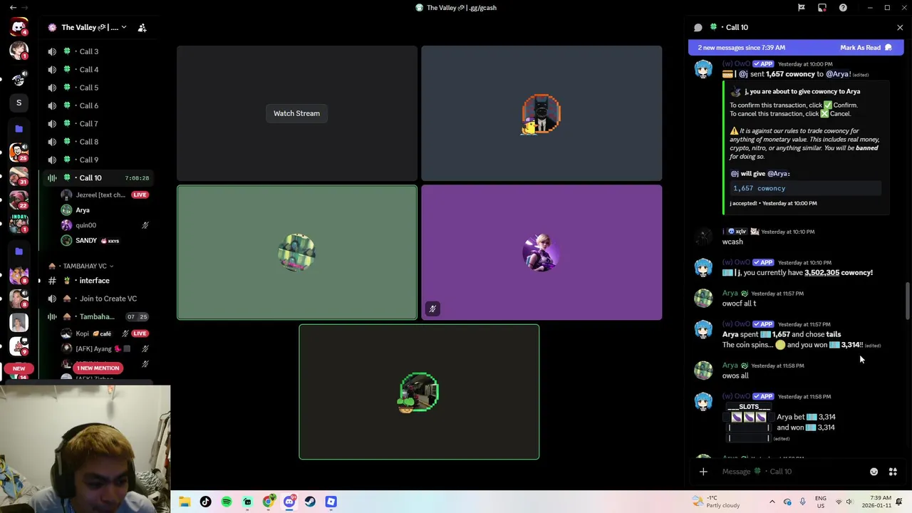Select the purple video tile participant

(541, 252)
